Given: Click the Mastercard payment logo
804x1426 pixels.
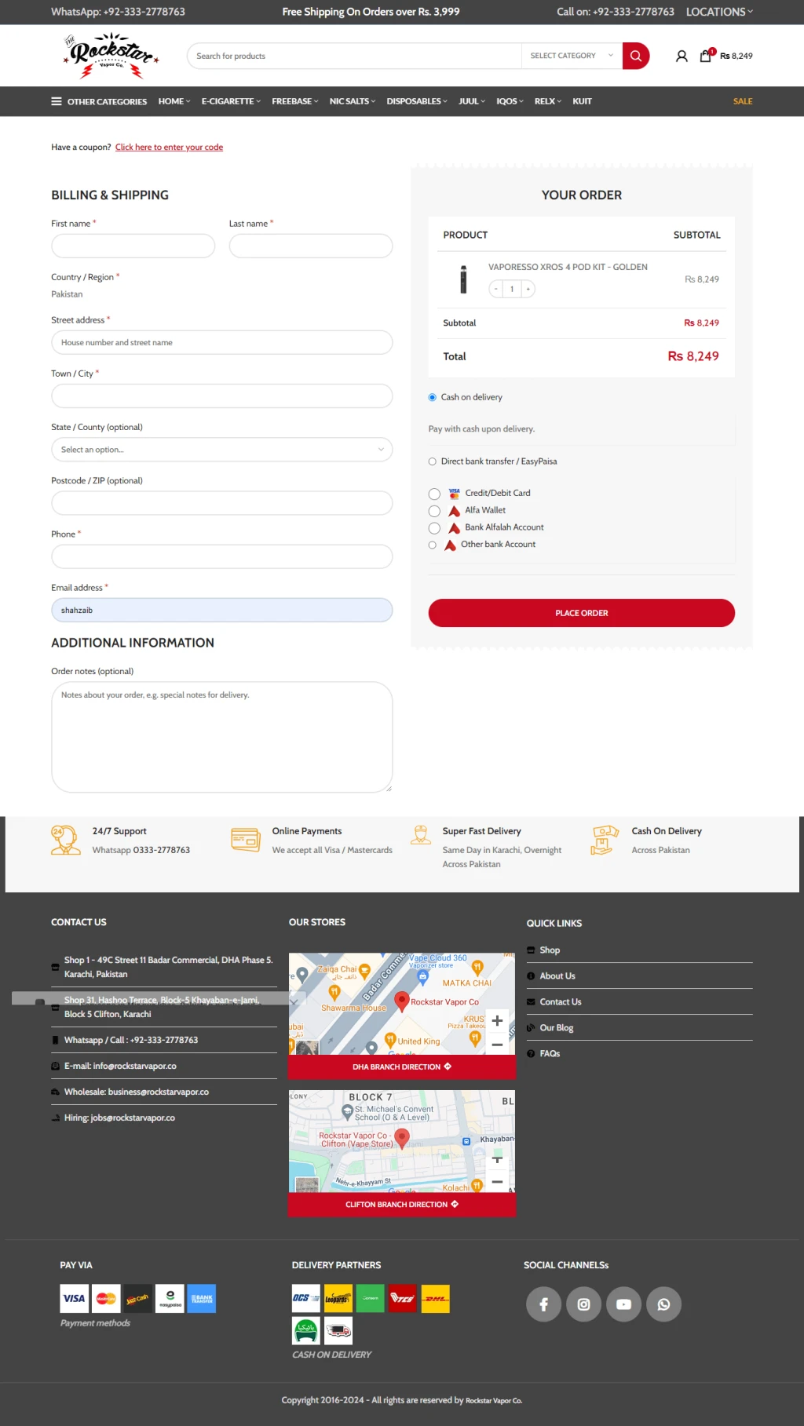Looking at the screenshot, I should 106,1299.
